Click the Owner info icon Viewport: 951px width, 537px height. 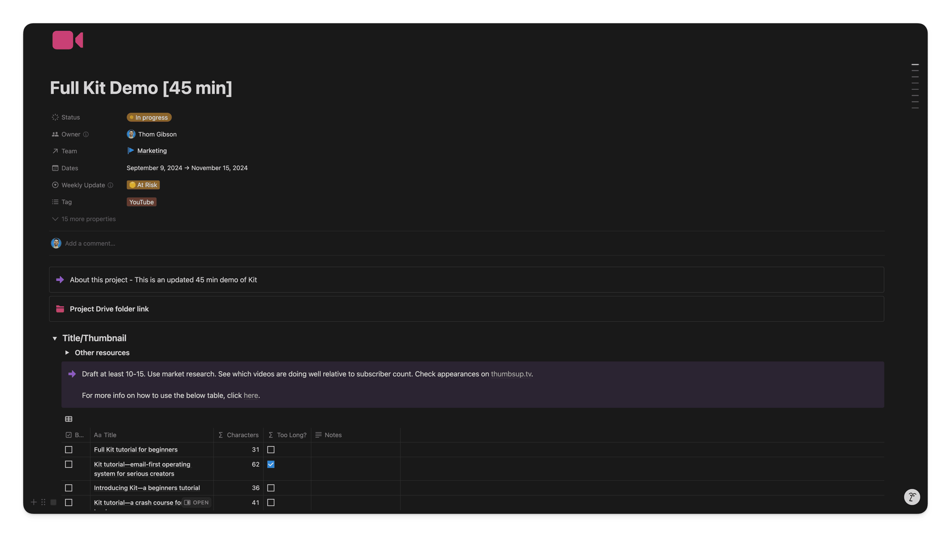[x=86, y=135]
